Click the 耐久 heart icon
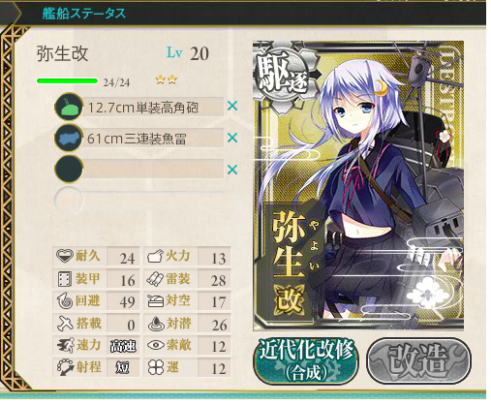491x406 pixels. tap(65, 256)
